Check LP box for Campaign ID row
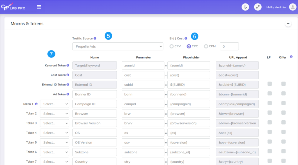 click(269, 103)
